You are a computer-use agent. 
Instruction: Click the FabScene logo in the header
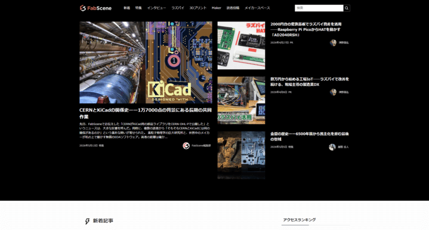(95, 8)
